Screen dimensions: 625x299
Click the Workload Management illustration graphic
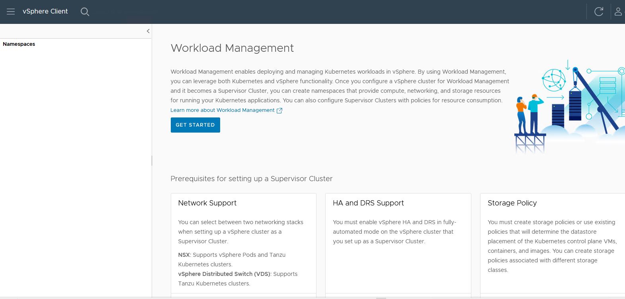tap(569, 107)
